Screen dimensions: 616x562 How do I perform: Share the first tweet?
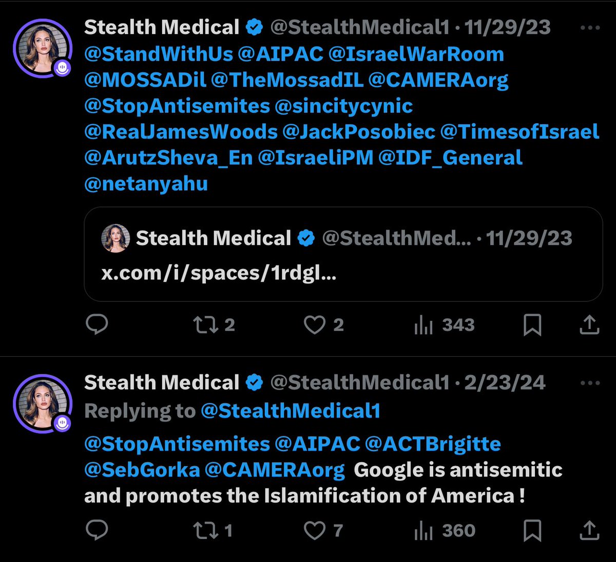[589, 325]
